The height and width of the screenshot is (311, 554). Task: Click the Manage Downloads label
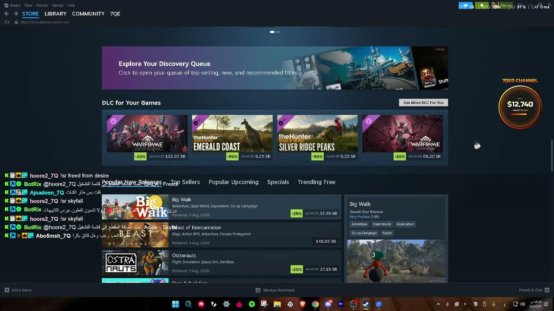pos(279,290)
